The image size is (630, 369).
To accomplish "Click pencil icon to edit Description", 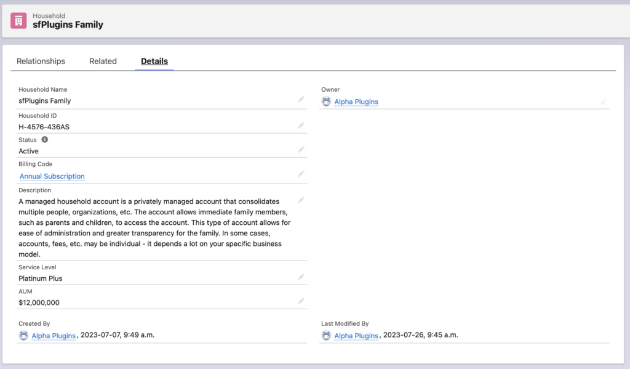I will 301,200.
